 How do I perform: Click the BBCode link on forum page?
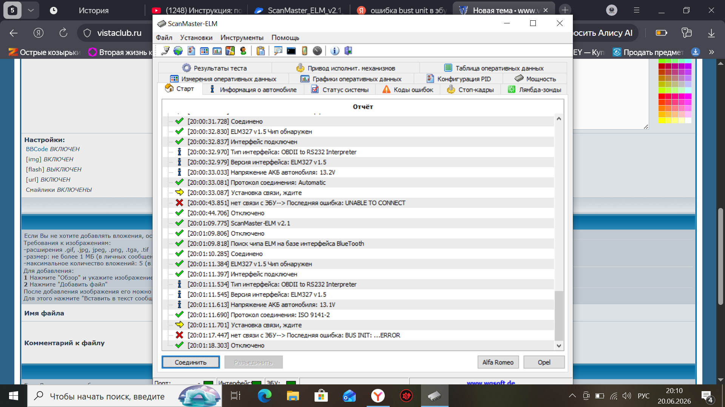(x=37, y=149)
